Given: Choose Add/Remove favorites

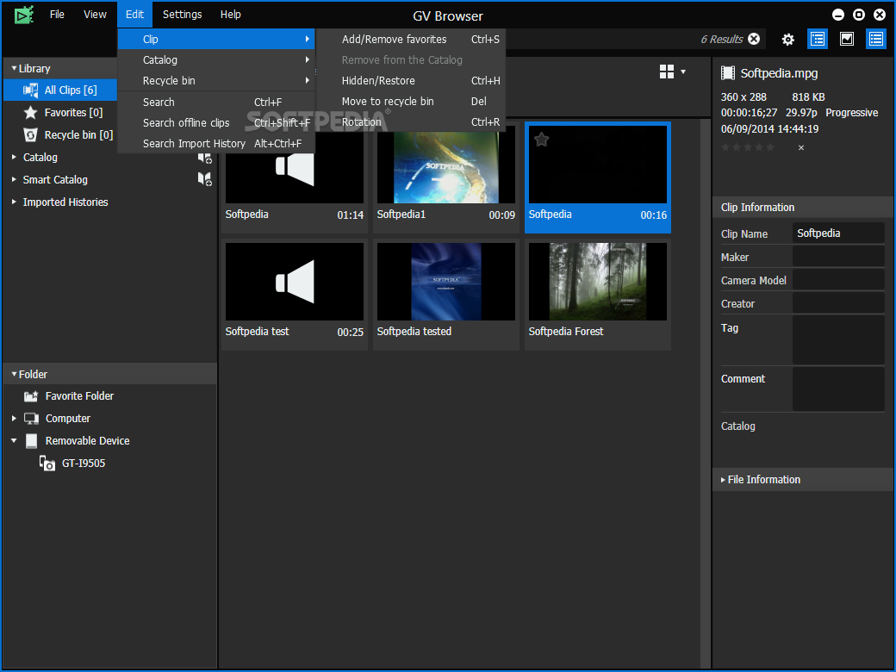Looking at the screenshot, I should (x=411, y=39).
